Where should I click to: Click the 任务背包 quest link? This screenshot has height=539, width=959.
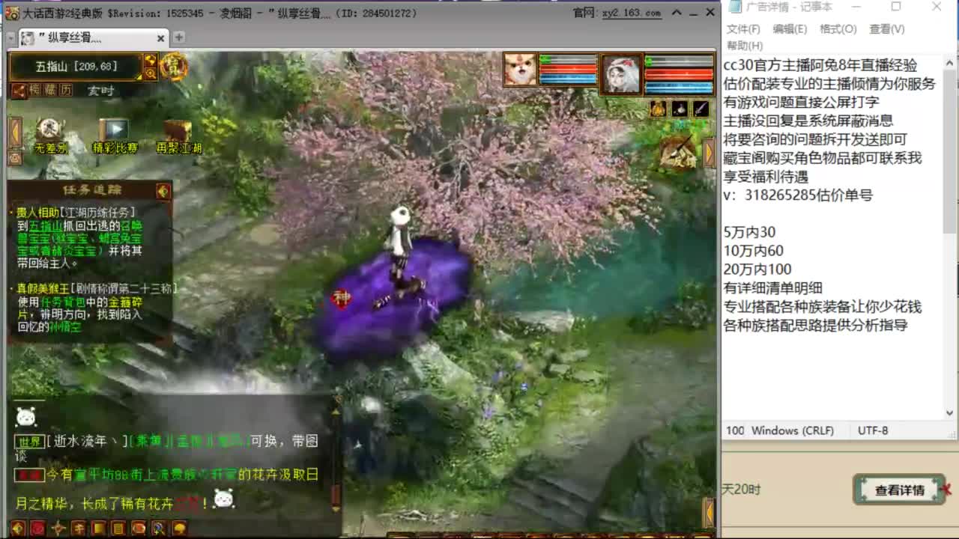pos(61,302)
